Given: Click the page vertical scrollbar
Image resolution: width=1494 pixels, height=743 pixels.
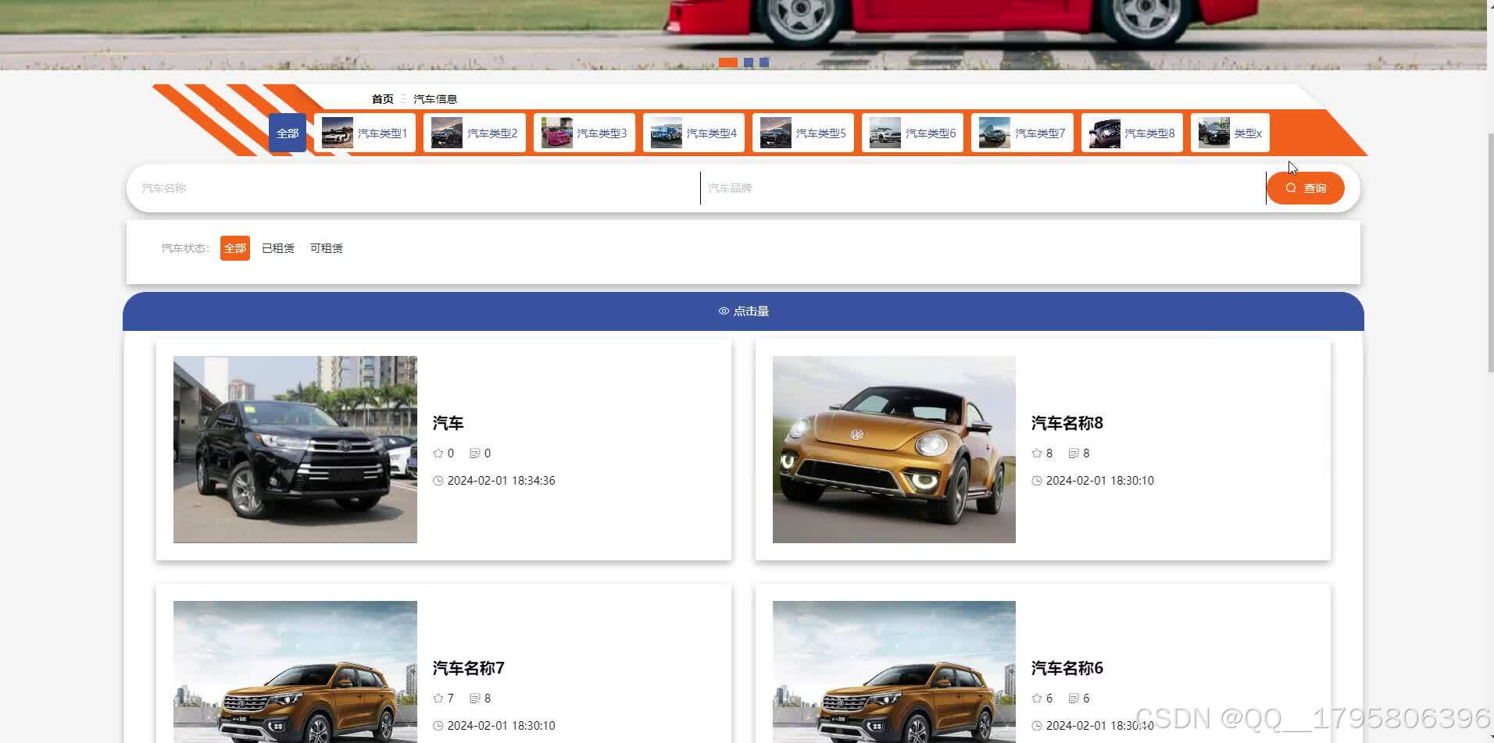Looking at the screenshot, I should point(1490,252).
